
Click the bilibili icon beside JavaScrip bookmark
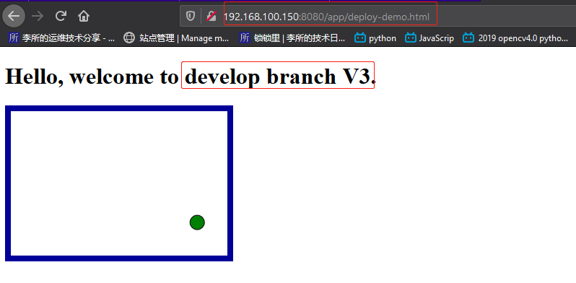click(x=410, y=38)
